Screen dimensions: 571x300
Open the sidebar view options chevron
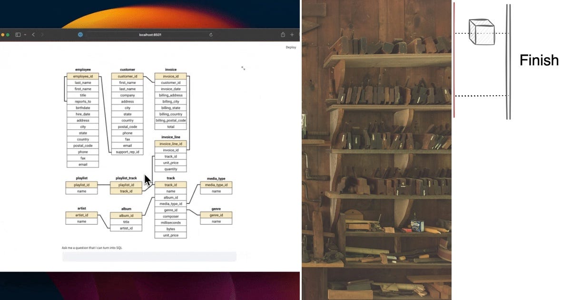pyautogui.click(x=25, y=34)
